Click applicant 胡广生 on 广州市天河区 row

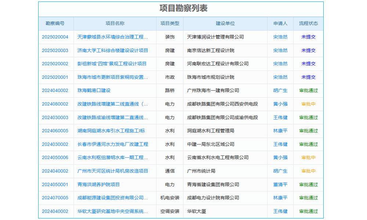click(280, 171)
